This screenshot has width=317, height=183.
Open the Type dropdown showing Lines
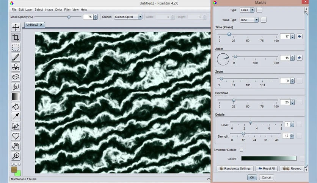point(247,10)
